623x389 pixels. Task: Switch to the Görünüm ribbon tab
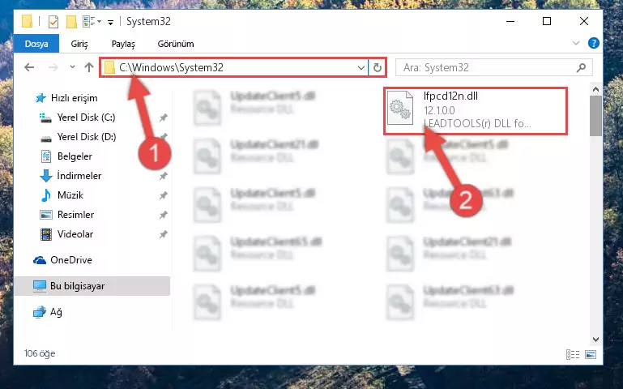pos(176,44)
